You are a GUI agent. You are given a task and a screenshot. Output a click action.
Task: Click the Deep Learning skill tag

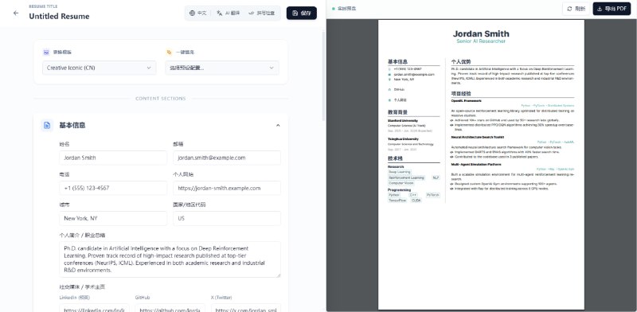(400, 172)
